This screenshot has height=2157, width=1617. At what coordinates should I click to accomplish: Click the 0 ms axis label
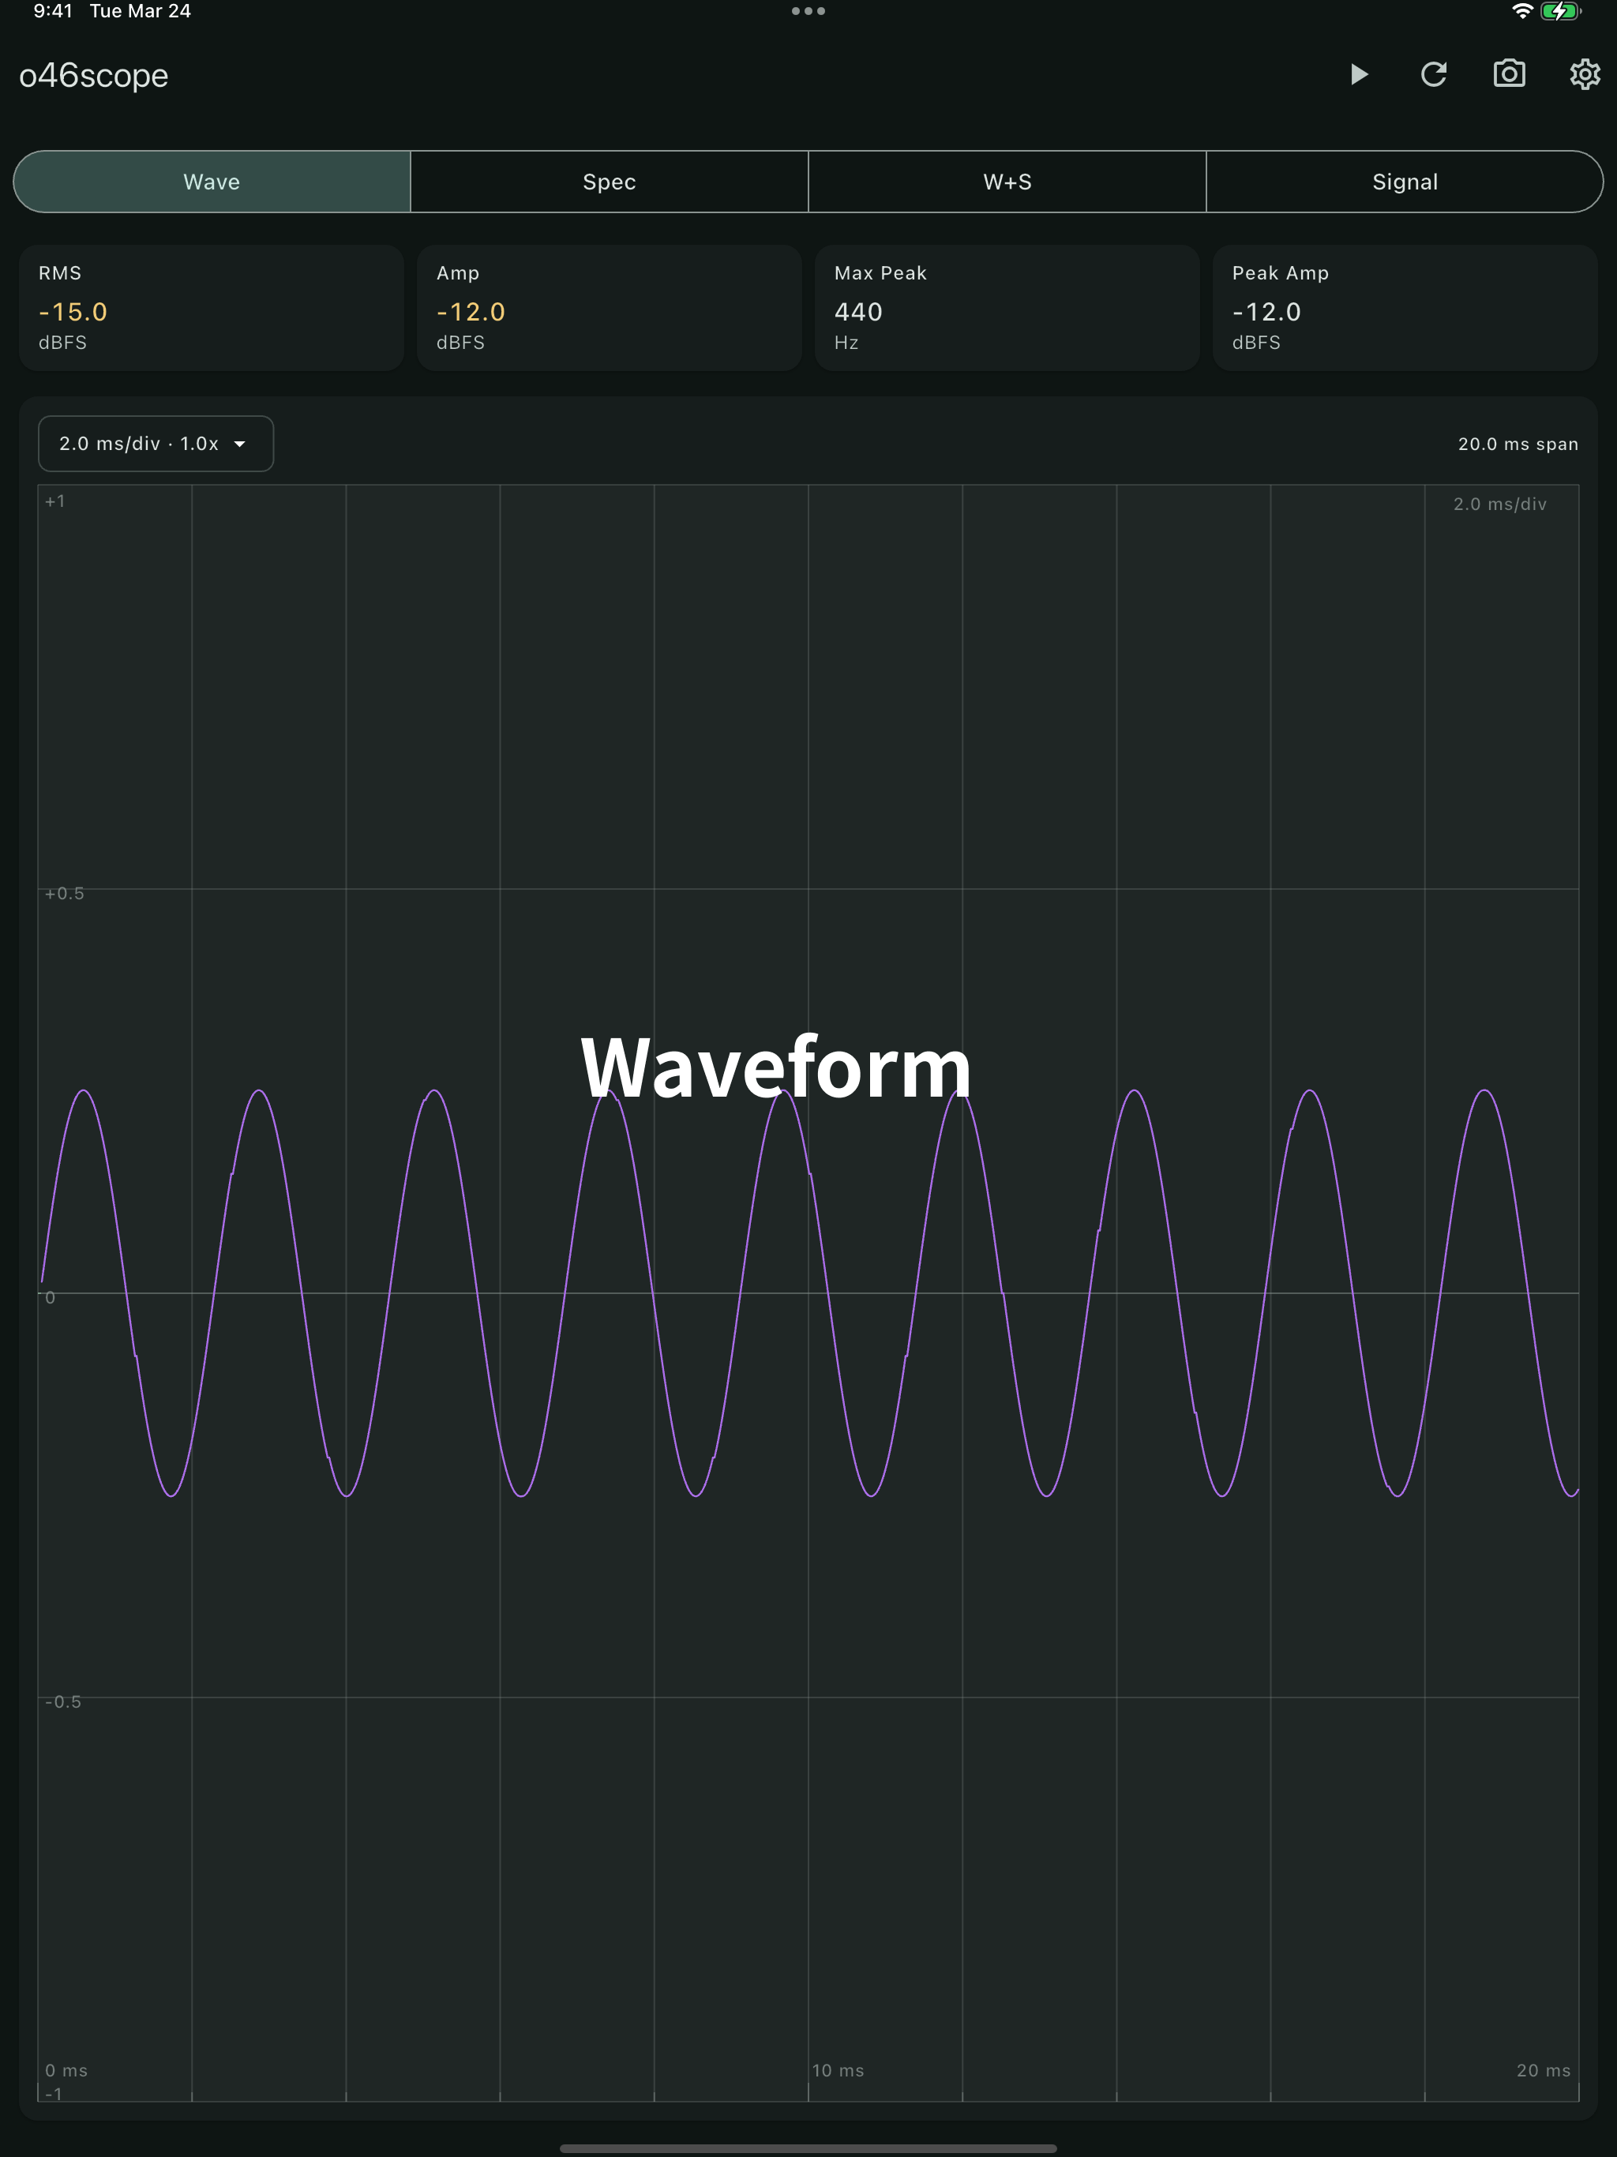tap(66, 2070)
